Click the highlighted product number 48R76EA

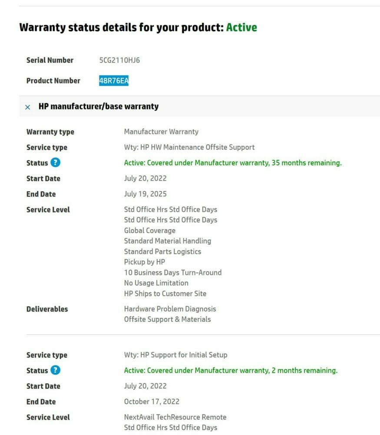tap(114, 81)
